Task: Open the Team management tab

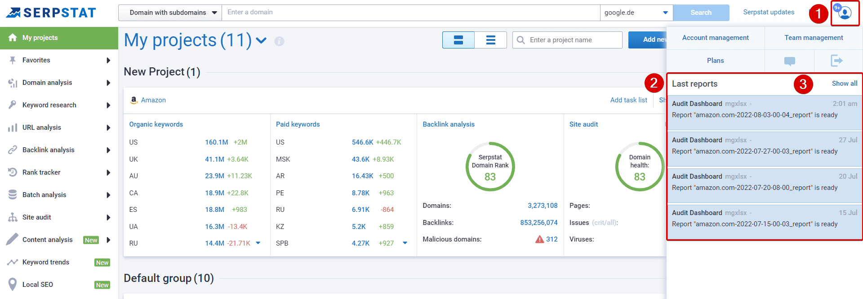Action: click(814, 38)
